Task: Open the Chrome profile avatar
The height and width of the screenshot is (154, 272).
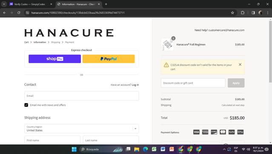Action: point(260,13)
